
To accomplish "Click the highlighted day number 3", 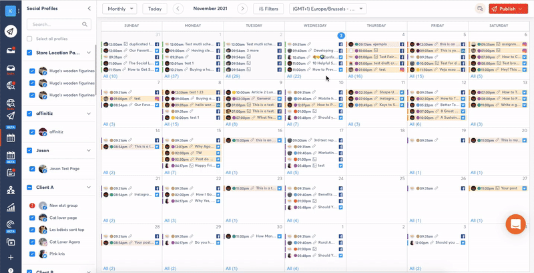I will click(341, 35).
